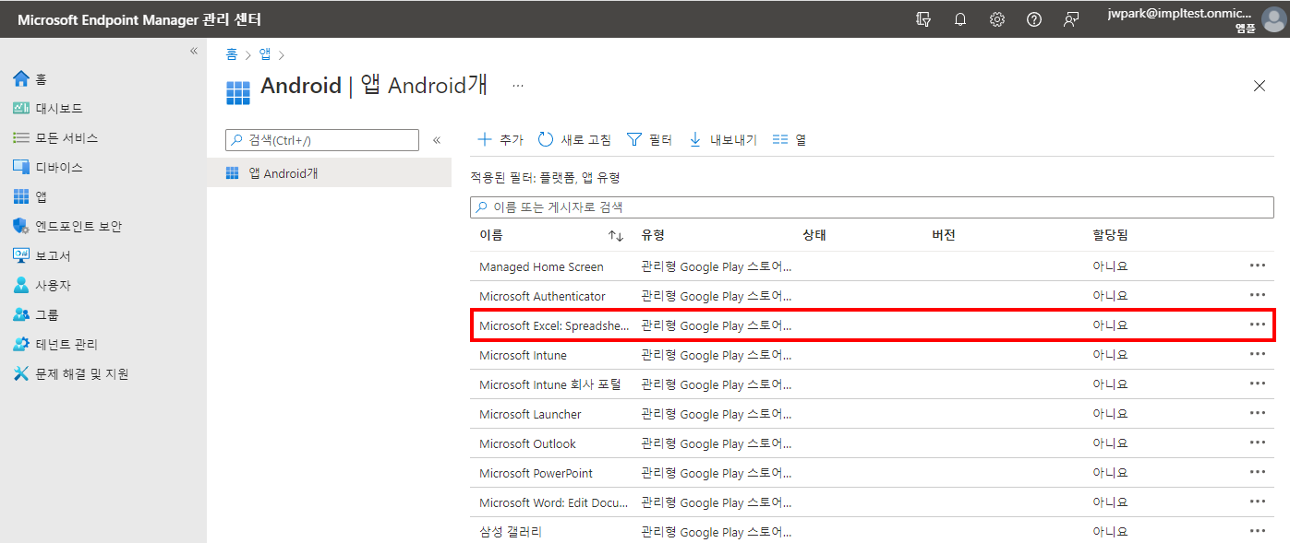Image resolution: width=1290 pixels, height=543 pixels.
Task: Open more options for Managed Home Screen
Action: [1257, 266]
